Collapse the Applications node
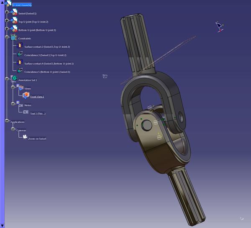The height and width of the screenshot is (228, 251). click(7, 121)
